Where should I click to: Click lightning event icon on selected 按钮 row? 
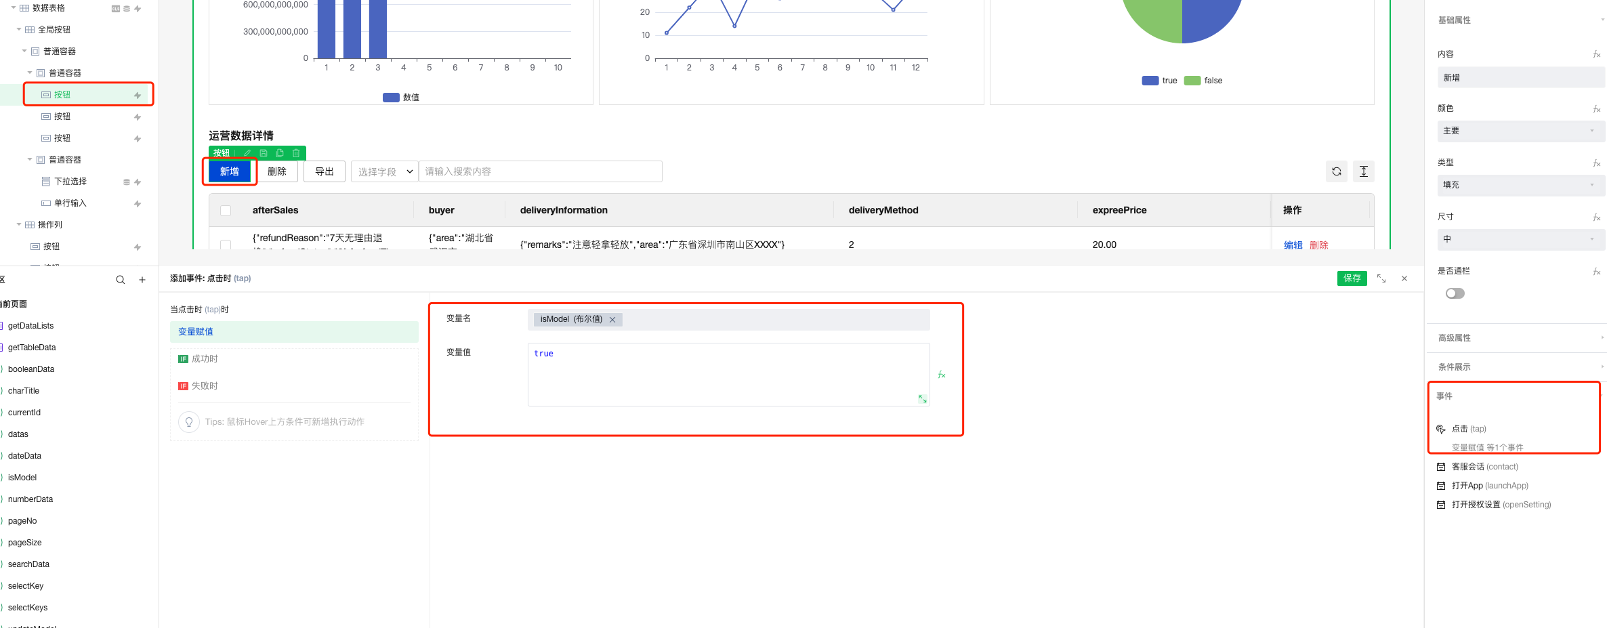coord(138,96)
